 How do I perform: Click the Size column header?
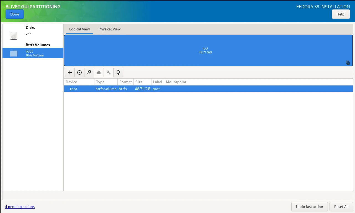tap(142, 82)
